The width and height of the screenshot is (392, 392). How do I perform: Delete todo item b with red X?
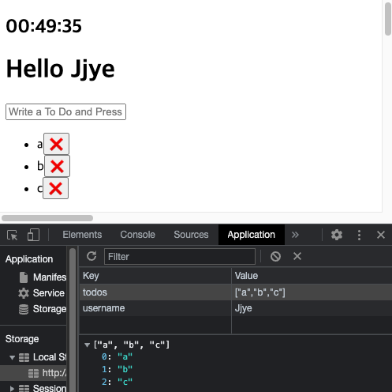(x=57, y=166)
